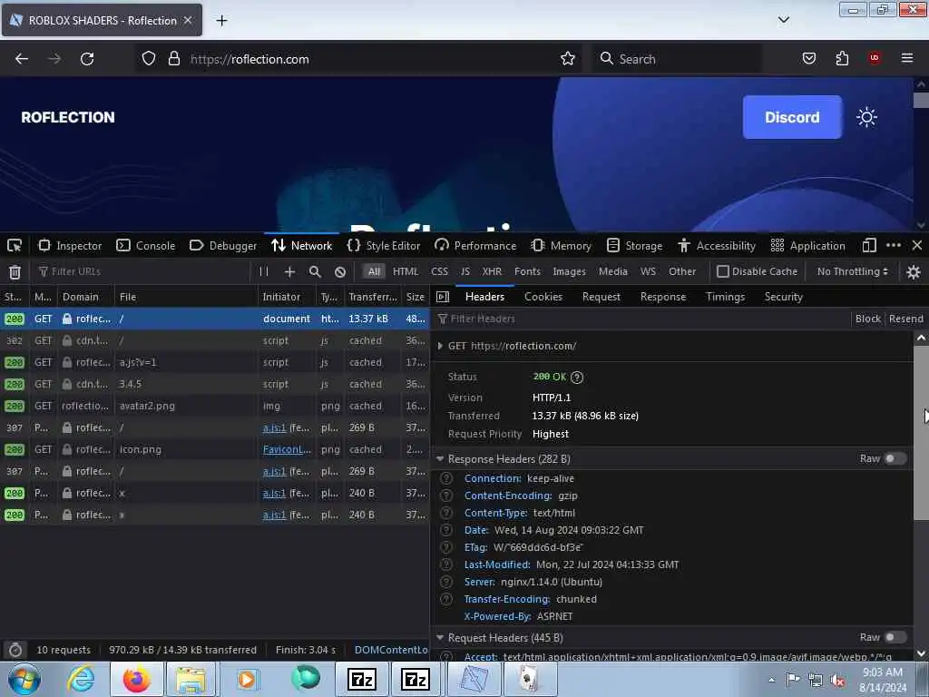Resend the selected request

906,319
